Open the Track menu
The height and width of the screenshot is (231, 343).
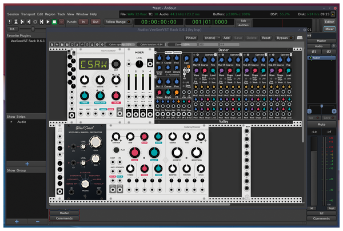(61, 14)
